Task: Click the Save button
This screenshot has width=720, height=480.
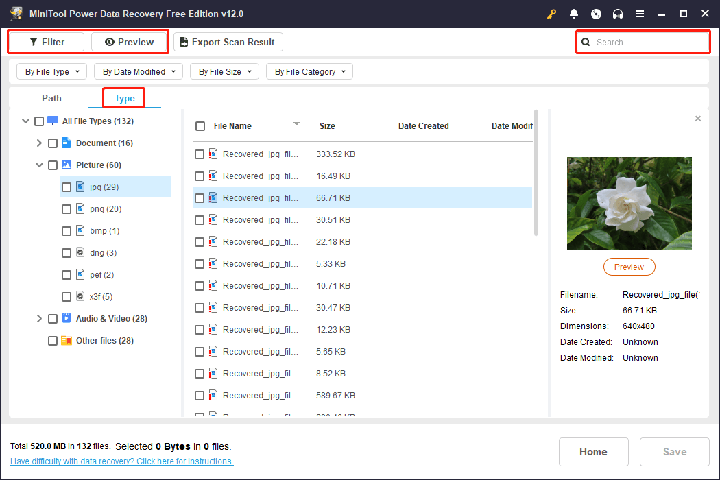Action: [x=675, y=451]
